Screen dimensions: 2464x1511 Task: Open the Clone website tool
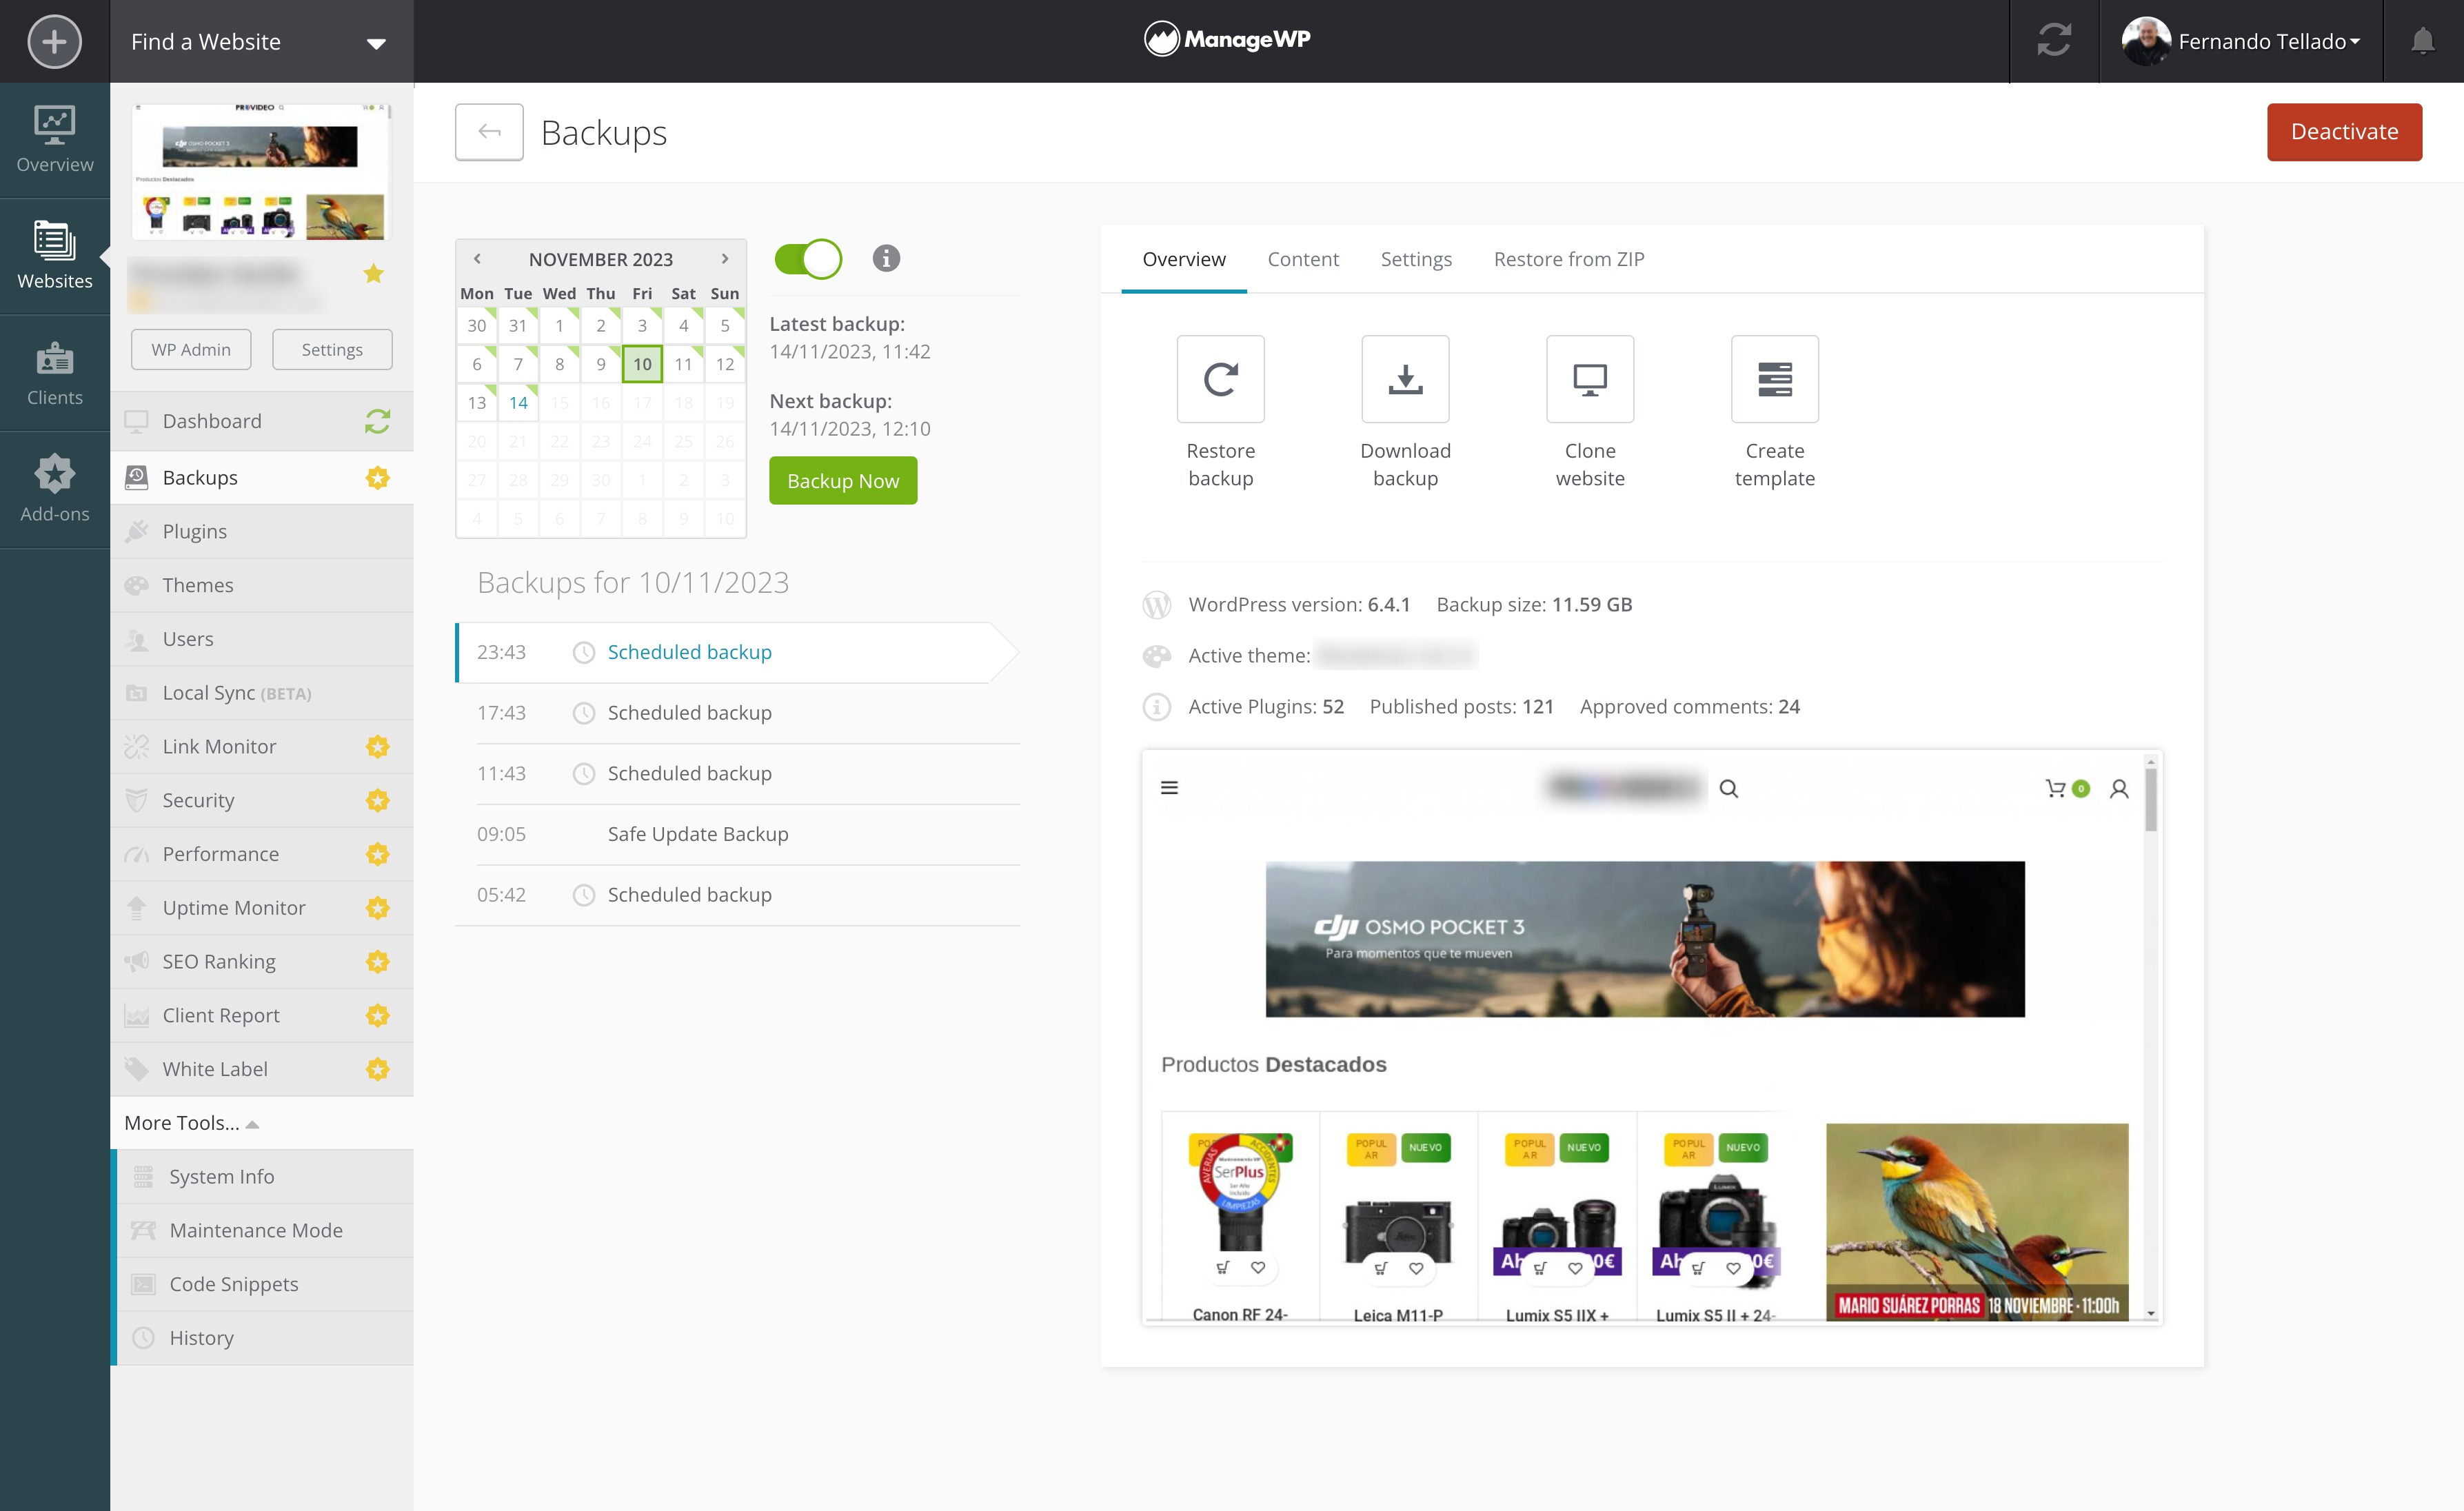point(1589,380)
